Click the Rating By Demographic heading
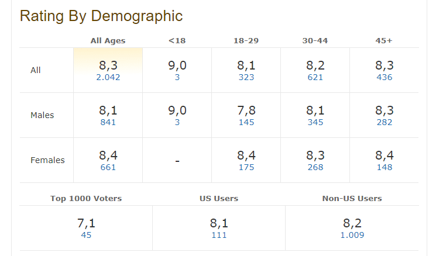 tap(101, 16)
